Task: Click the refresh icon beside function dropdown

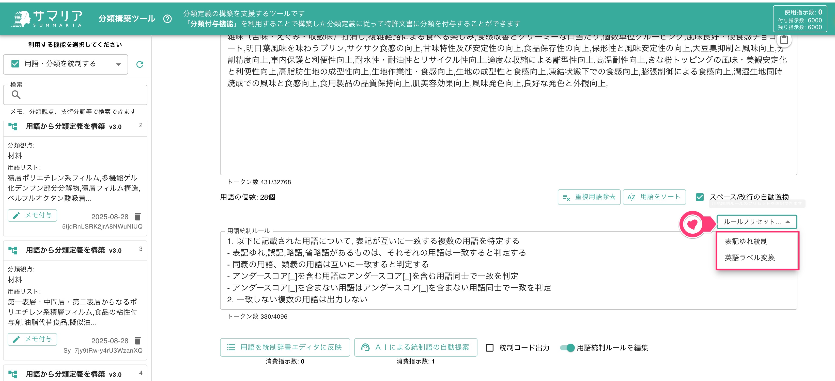Action: pos(140,64)
